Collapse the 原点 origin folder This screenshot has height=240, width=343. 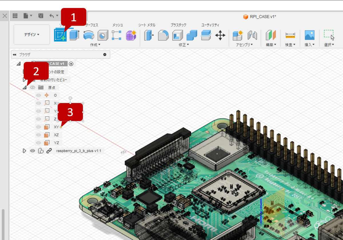(24, 87)
